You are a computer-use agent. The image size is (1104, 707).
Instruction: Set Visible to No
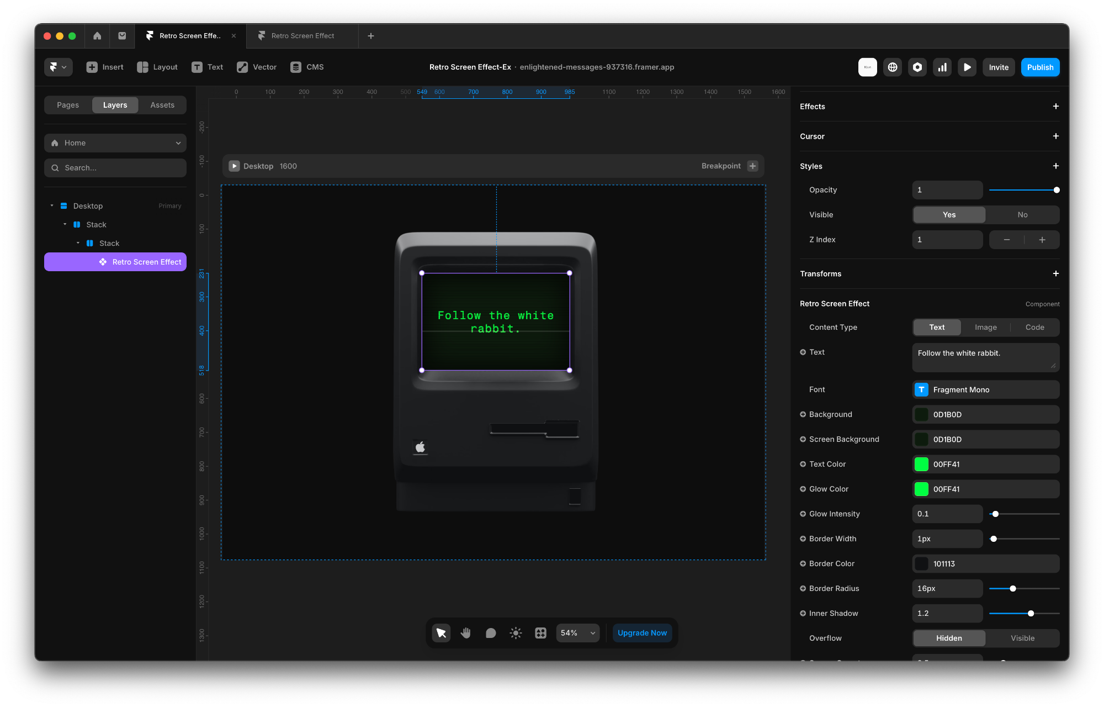[1022, 215]
